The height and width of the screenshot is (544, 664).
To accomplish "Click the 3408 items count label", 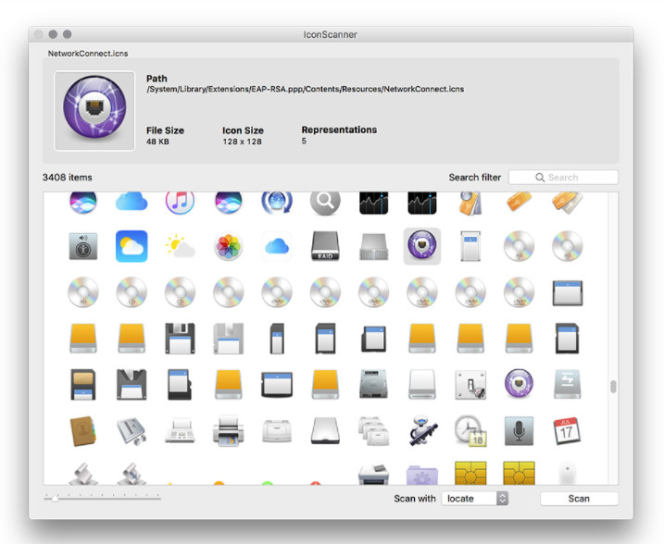I will point(68,178).
